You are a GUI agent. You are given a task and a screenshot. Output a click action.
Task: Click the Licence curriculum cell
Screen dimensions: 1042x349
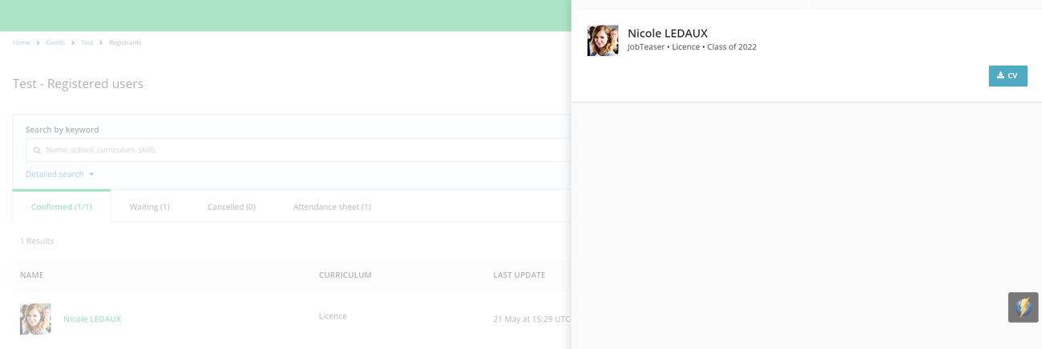[x=333, y=316]
